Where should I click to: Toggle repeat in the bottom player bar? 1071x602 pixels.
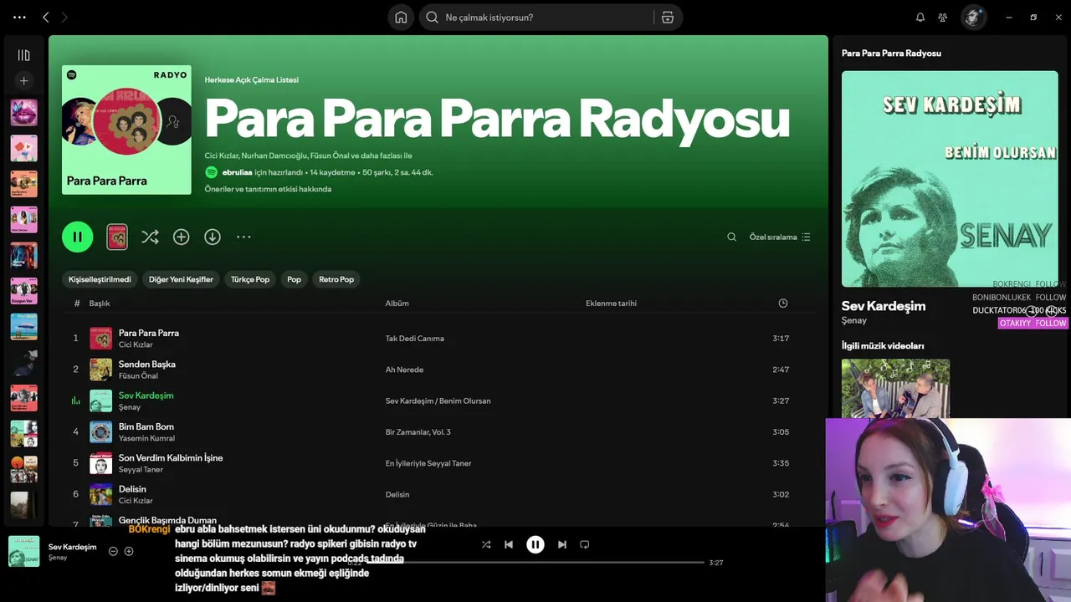pyautogui.click(x=585, y=544)
